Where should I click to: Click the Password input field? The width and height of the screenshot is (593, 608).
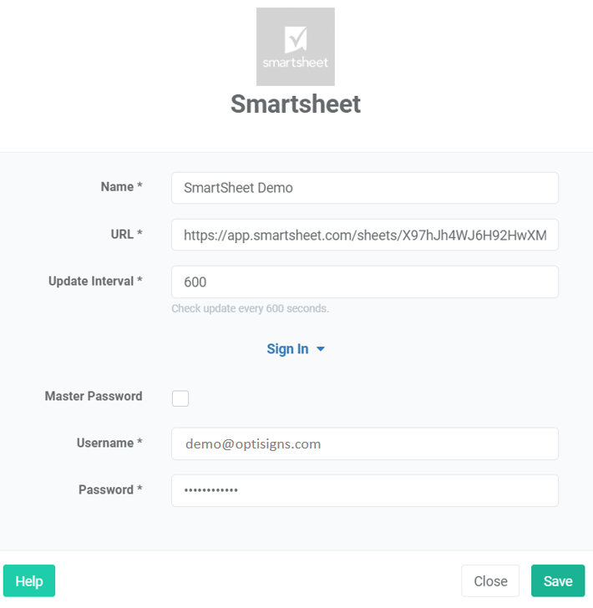[x=365, y=490]
